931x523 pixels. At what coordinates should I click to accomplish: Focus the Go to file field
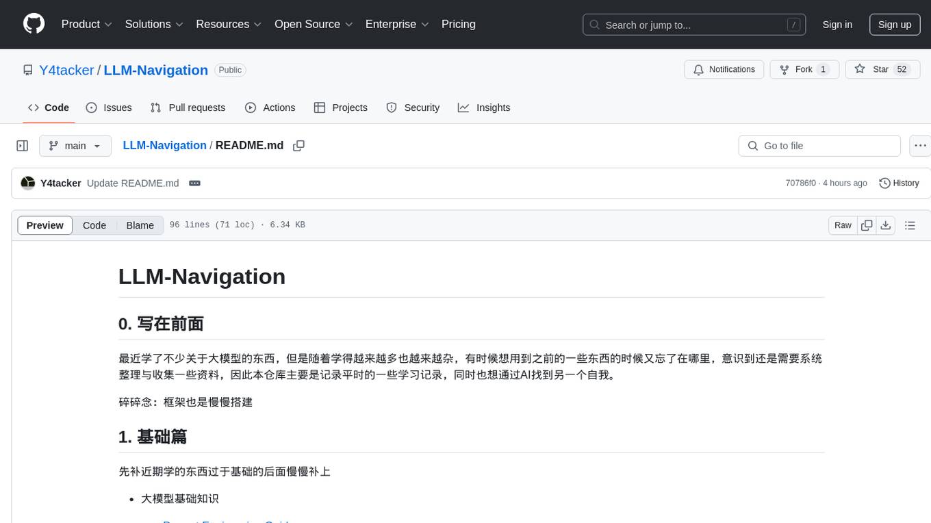click(819, 146)
